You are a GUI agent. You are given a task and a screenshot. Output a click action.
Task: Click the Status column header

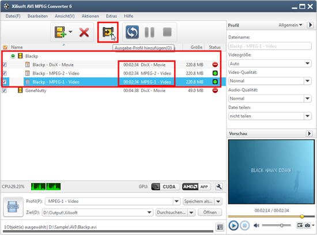click(214, 47)
